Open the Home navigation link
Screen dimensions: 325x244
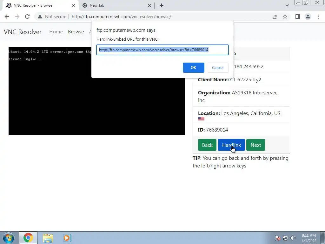(56, 32)
